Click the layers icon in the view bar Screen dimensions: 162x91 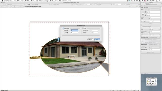pyautogui.click(x=29, y=4)
